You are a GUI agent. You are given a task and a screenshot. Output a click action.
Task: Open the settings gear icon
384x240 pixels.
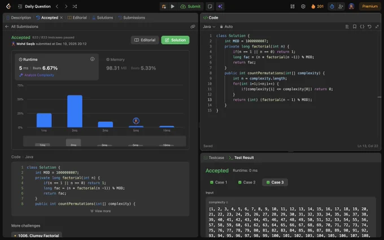coord(303,6)
